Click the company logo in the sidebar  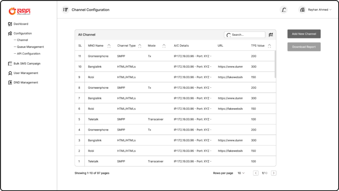(x=19, y=11)
